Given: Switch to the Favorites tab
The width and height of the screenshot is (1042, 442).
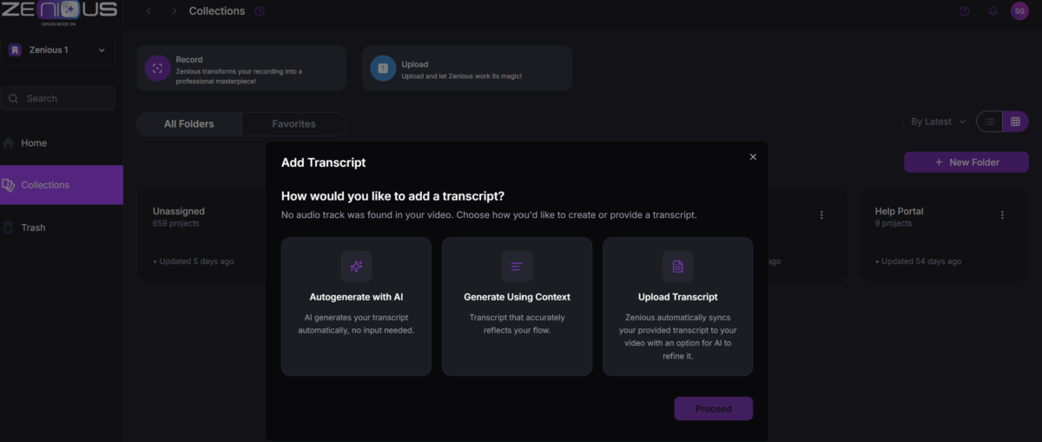Looking at the screenshot, I should (x=293, y=124).
